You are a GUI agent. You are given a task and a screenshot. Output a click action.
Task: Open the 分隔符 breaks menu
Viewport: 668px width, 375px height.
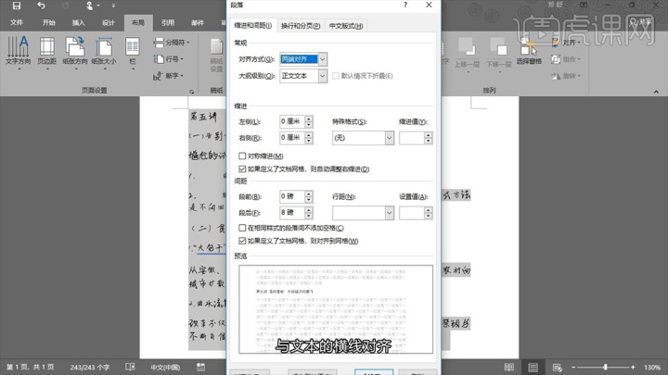coord(172,43)
